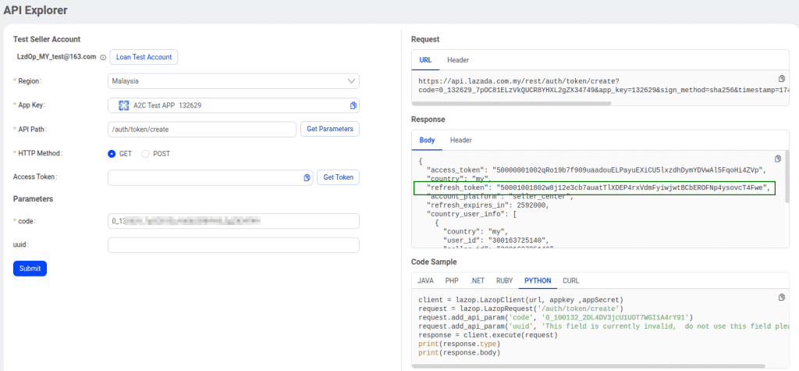Viewport: 799px width, 371px height.
Task: Switch to the Response Header tab
Action: click(x=460, y=140)
